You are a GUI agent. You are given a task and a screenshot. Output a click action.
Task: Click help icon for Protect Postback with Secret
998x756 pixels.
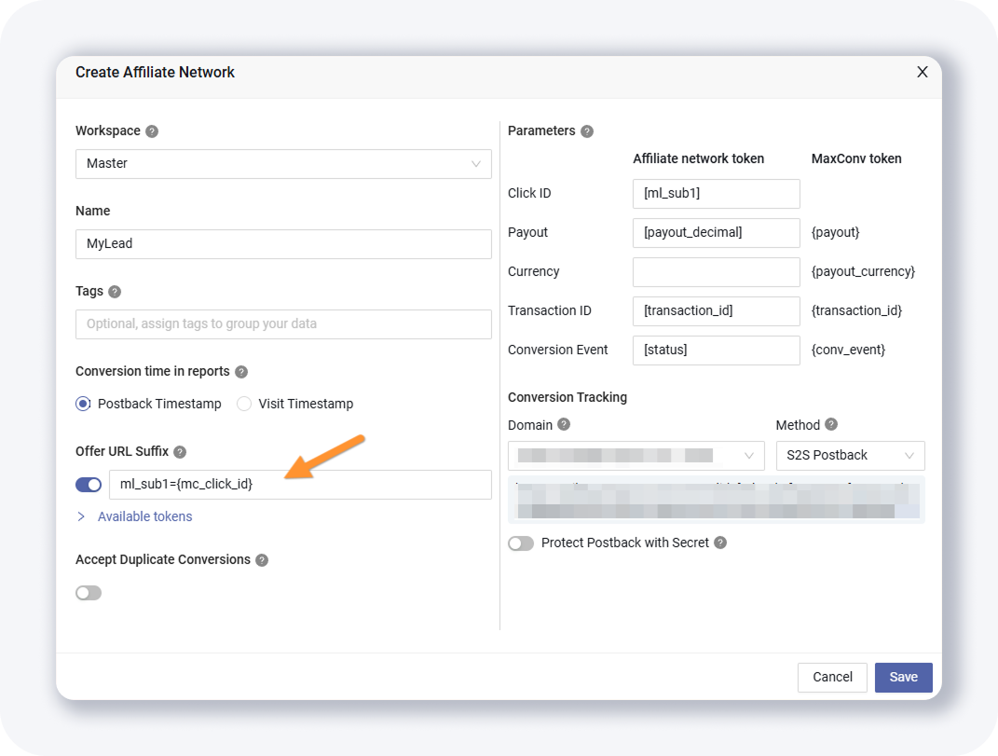[720, 543]
